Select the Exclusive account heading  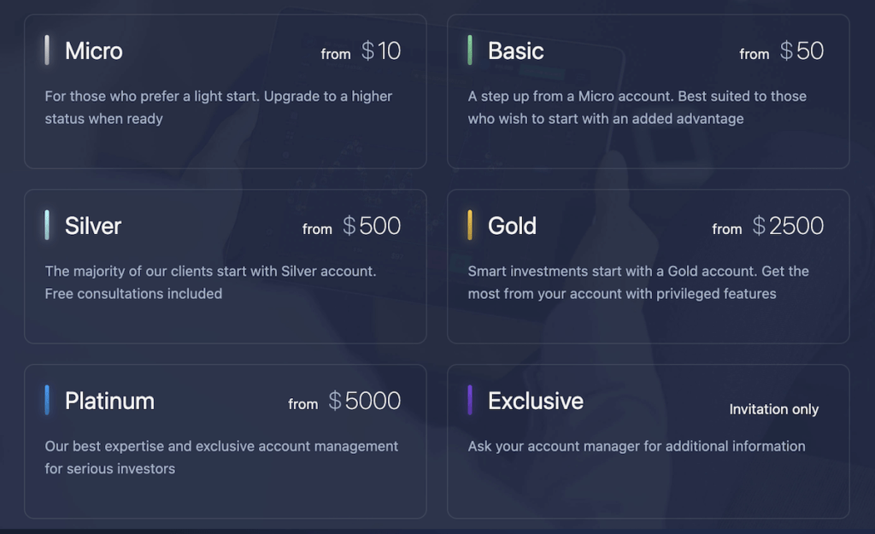click(x=536, y=402)
